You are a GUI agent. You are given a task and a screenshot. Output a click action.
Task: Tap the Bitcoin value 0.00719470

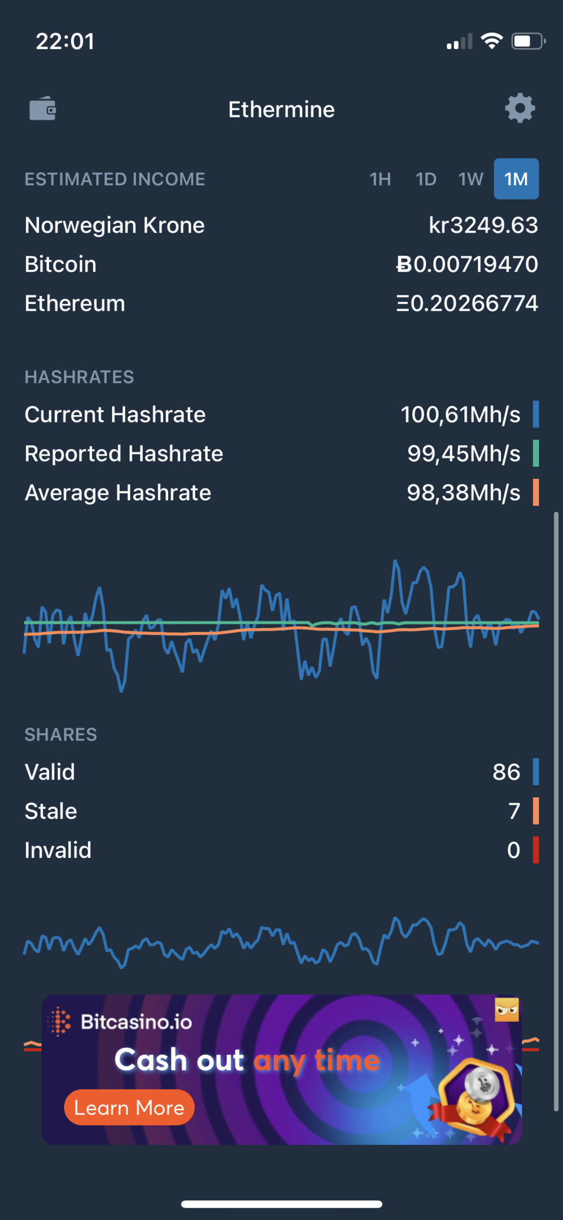point(467,264)
